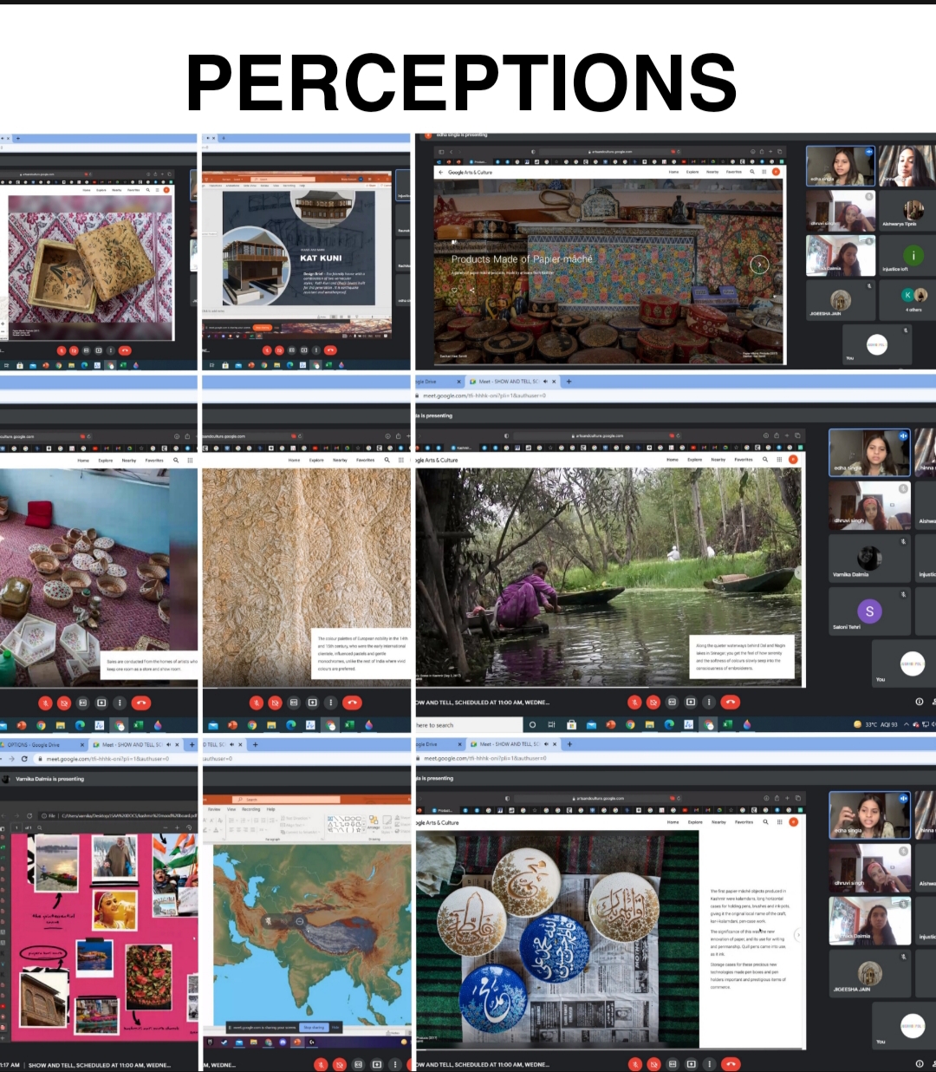Image resolution: width=936 pixels, height=1072 pixels.
Task: Select Explore above the papier-mâché products photo
Action: (x=692, y=172)
